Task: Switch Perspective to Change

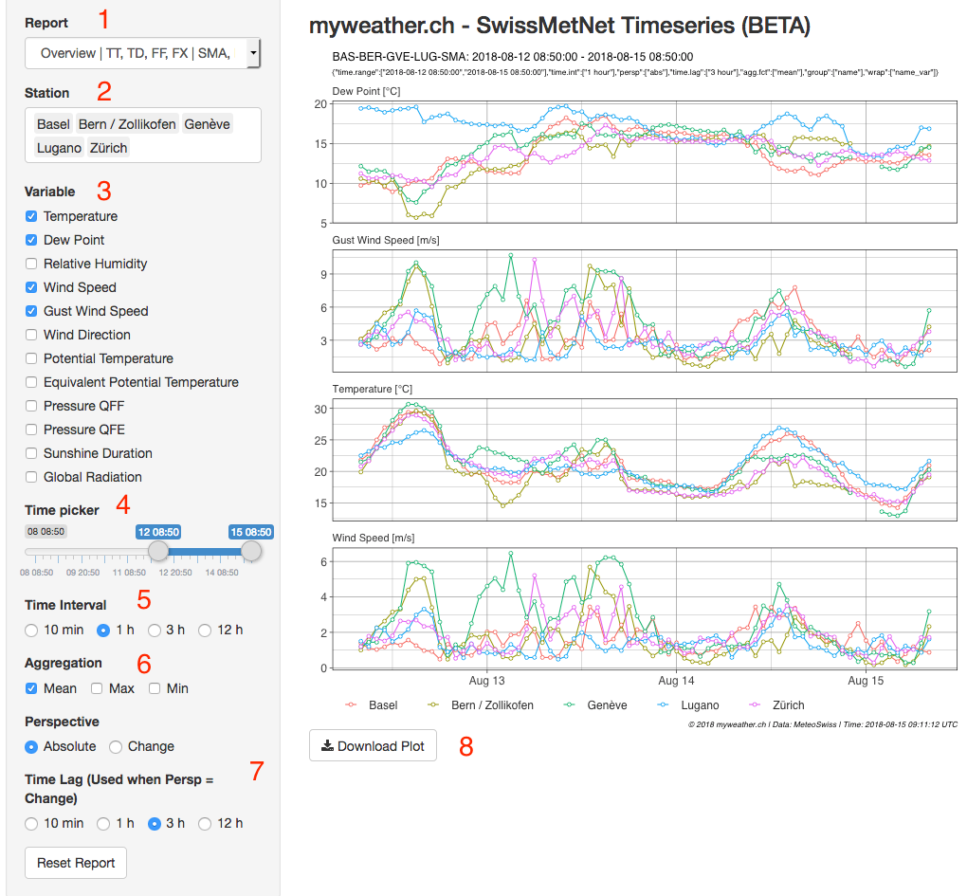Action: [116, 746]
